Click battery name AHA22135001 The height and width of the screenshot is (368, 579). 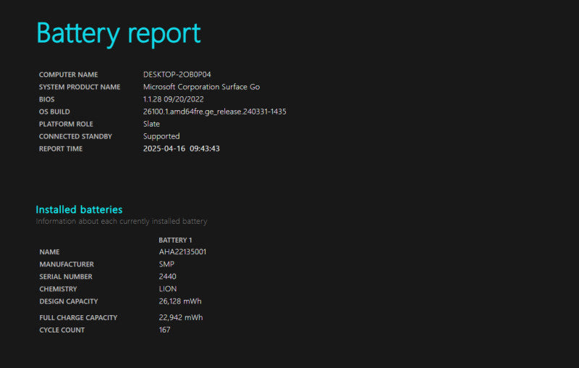[182, 252]
